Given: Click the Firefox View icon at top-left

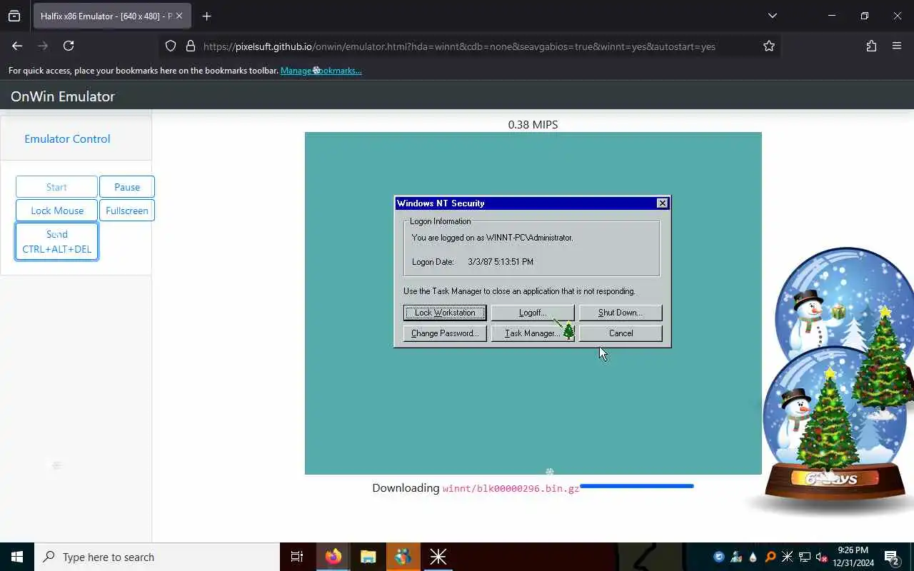Looking at the screenshot, I should (14, 16).
